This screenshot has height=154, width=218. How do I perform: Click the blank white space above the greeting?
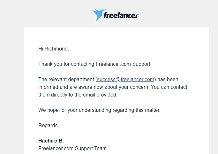click(x=117, y=37)
